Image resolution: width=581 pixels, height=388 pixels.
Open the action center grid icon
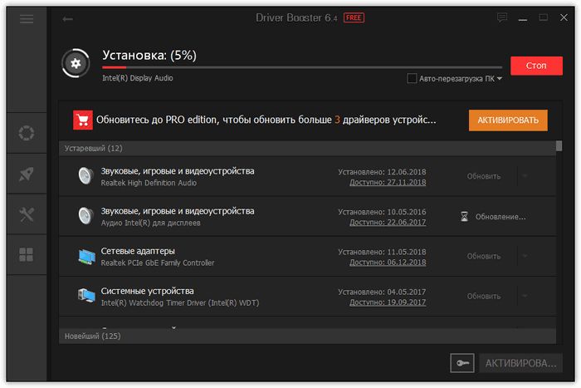(27, 254)
